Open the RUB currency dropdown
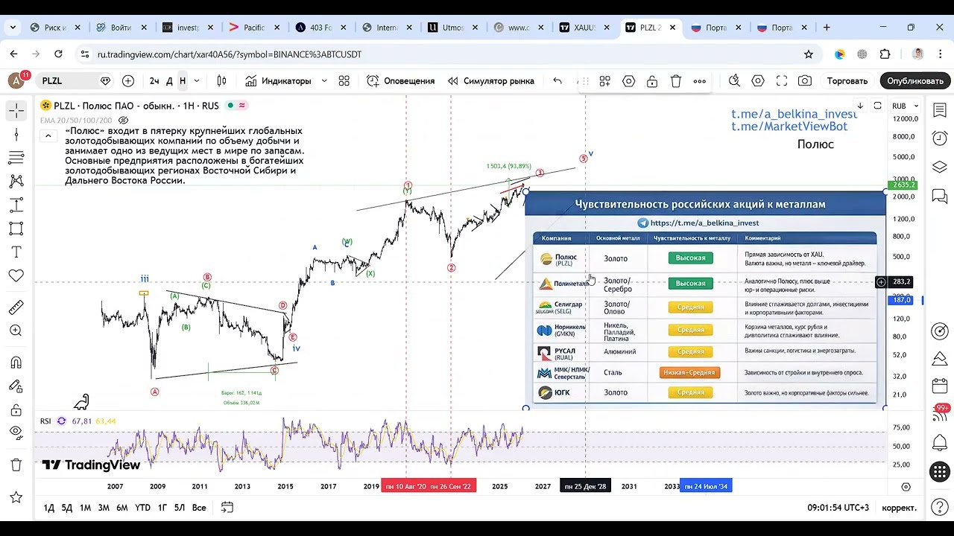 click(906, 106)
